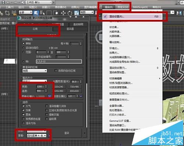The width and height of the screenshot is (184, 146).
Task: Activate the Select and Scale tool
Action: (77, 13)
